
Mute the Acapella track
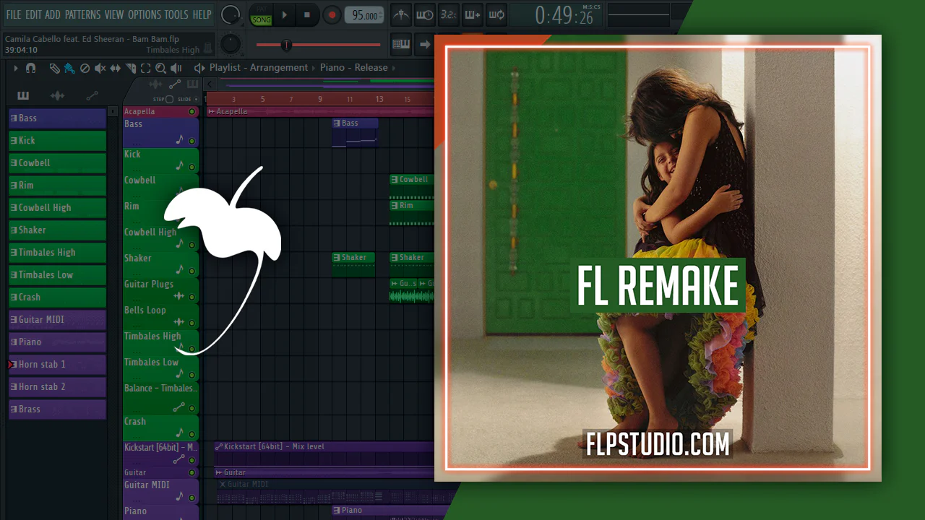click(192, 112)
